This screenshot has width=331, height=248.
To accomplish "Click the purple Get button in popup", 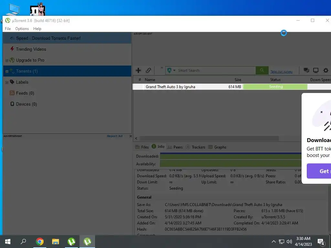I will (319, 171).
